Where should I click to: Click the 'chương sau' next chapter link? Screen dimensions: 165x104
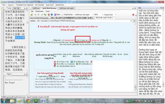(95, 40)
